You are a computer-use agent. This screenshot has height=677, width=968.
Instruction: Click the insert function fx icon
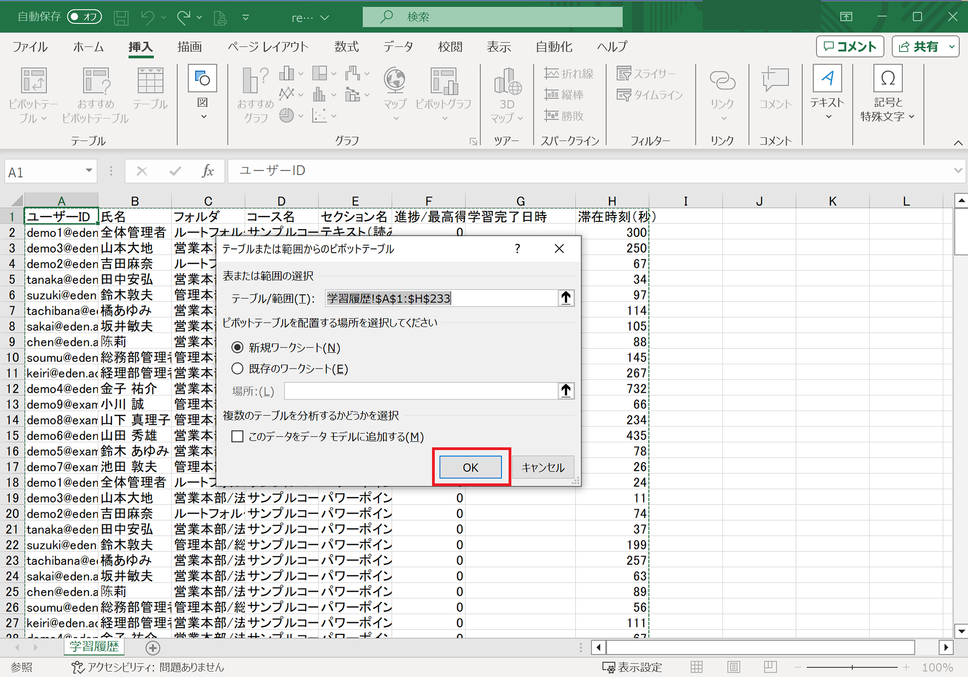point(207,171)
